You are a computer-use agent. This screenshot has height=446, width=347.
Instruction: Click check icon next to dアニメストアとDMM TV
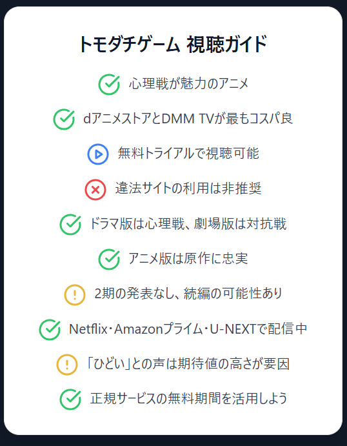point(64,119)
